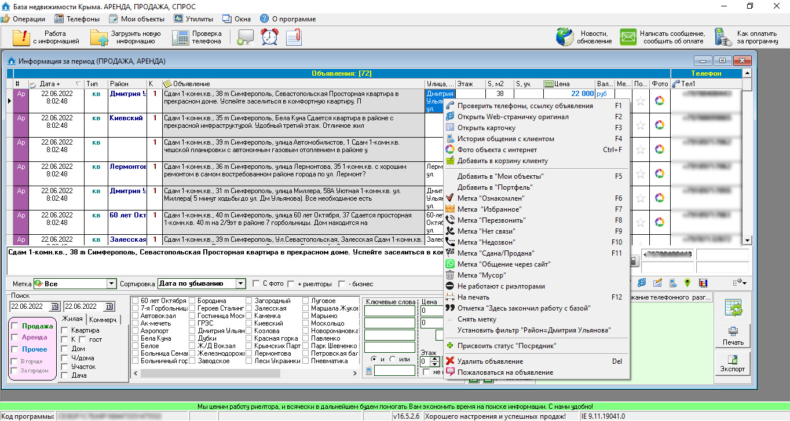The height and width of the screenshot is (421, 790).
Task: Click the Internet Explorer icon near phone panel
Action: pyautogui.click(x=642, y=283)
